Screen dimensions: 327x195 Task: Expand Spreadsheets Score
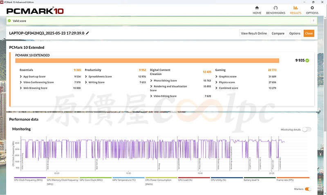click(86, 77)
